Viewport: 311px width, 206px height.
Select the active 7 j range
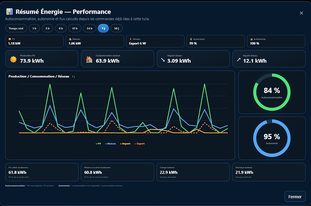103,28
